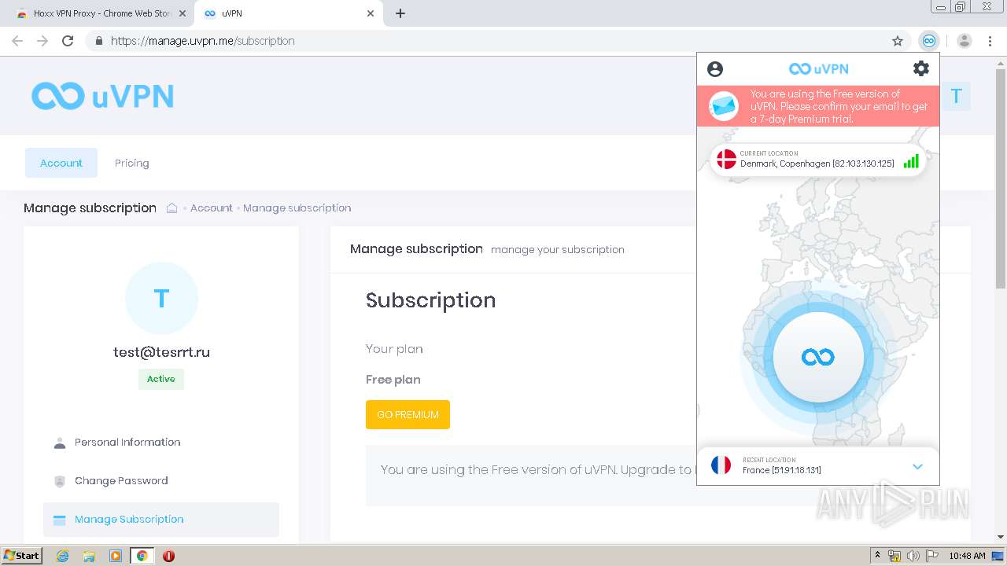The image size is (1007, 566).
Task: Click the GO PREMIUM button
Action: pyautogui.click(x=408, y=414)
